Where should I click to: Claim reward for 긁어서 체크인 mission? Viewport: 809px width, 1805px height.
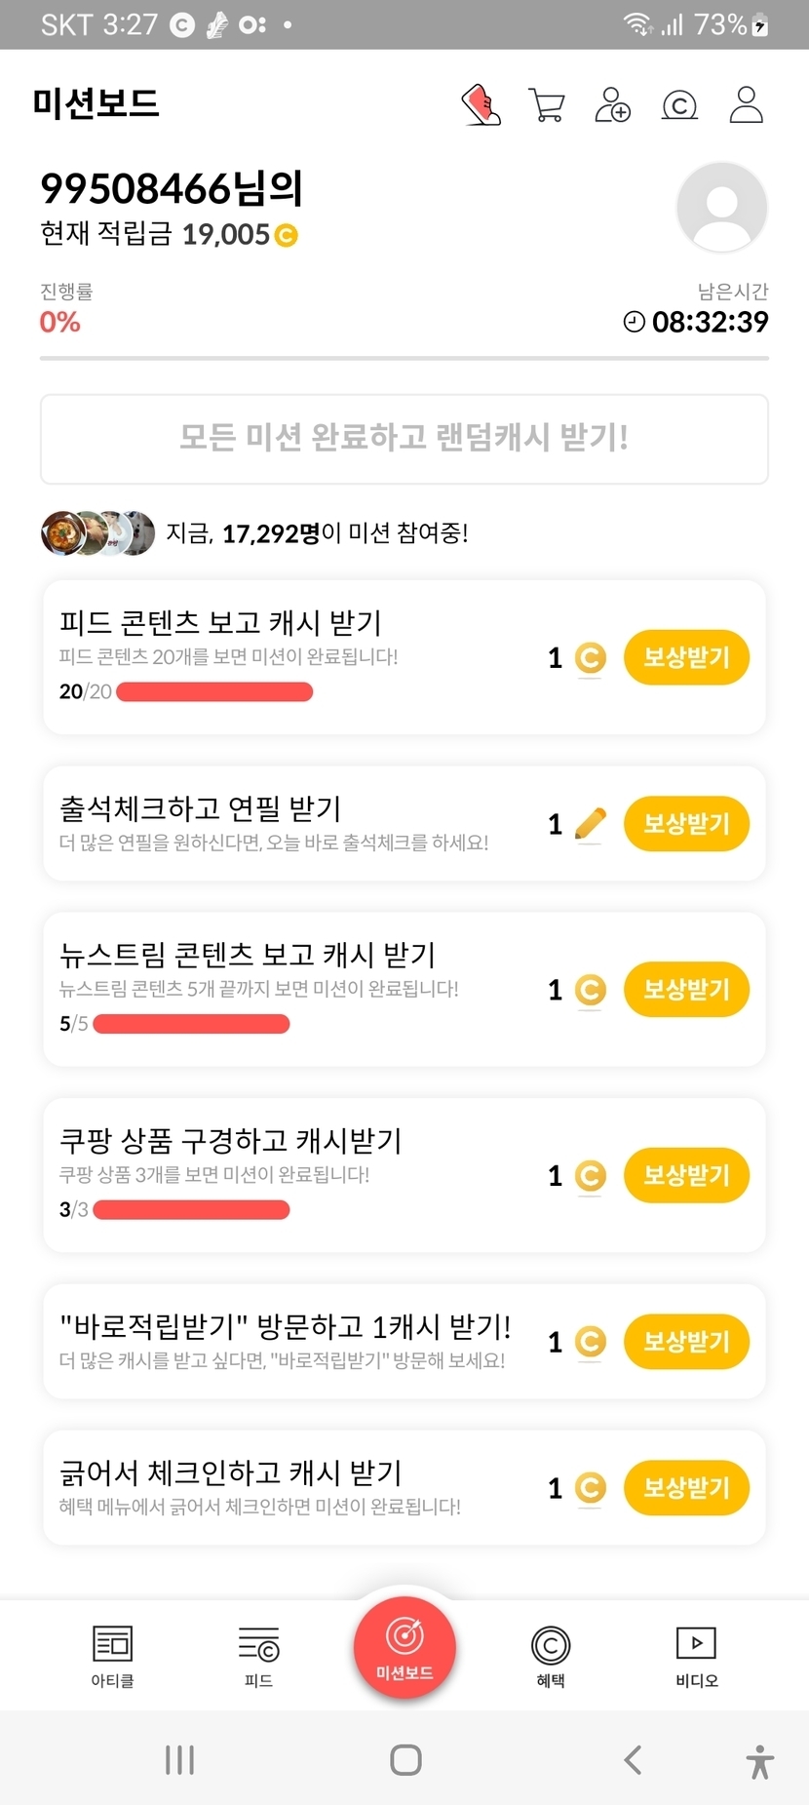tap(686, 1488)
